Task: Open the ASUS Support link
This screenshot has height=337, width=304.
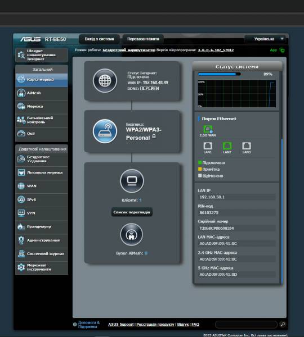Action: tap(120, 324)
